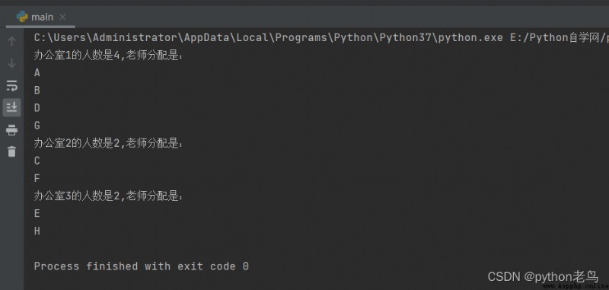Click output line with letter G

coord(37,126)
